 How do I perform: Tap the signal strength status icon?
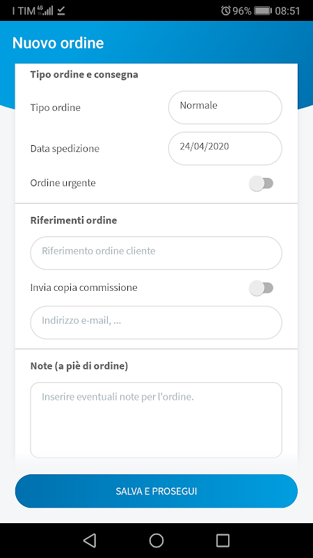coord(45,10)
